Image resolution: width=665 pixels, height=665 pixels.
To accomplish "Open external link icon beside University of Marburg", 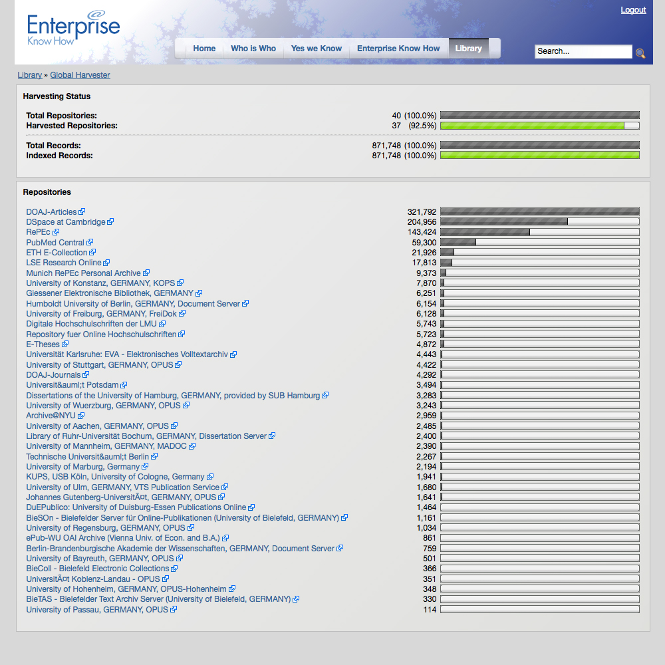I will (x=145, y=467).
